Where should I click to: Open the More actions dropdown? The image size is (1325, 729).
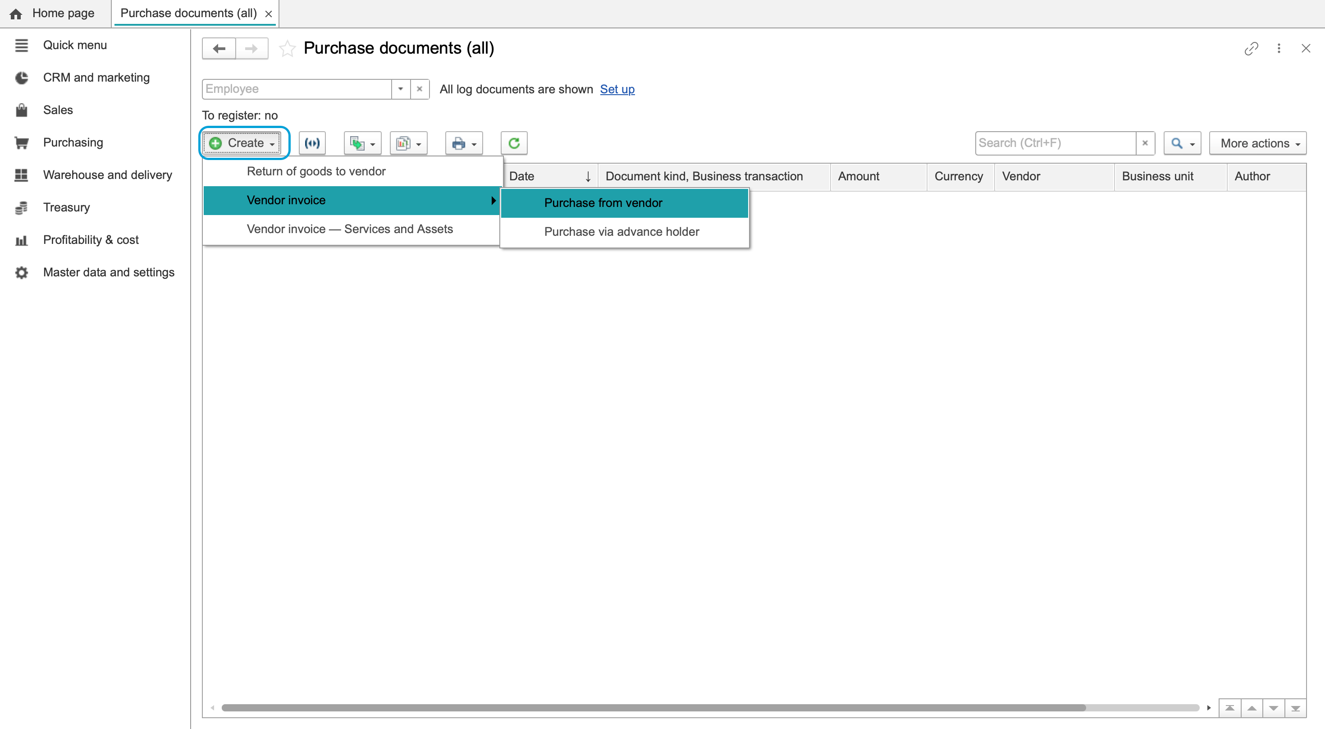[x=1257, y=143]
